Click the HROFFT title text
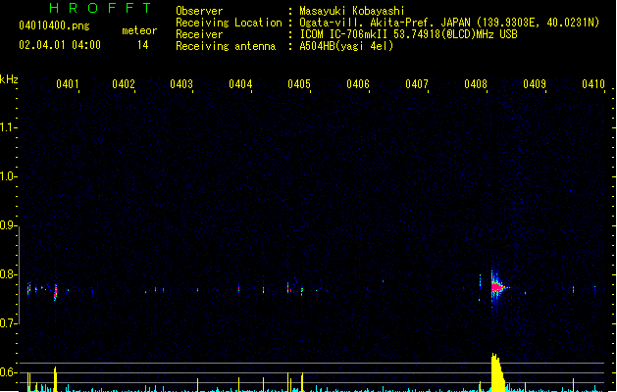617x392 pixels. pyautogui.click(x=100, y=8)
